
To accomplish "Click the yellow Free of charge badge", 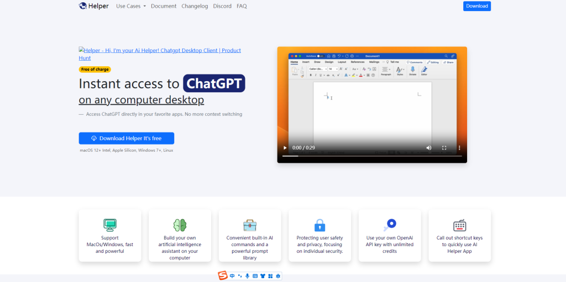I will click(95, 69).
